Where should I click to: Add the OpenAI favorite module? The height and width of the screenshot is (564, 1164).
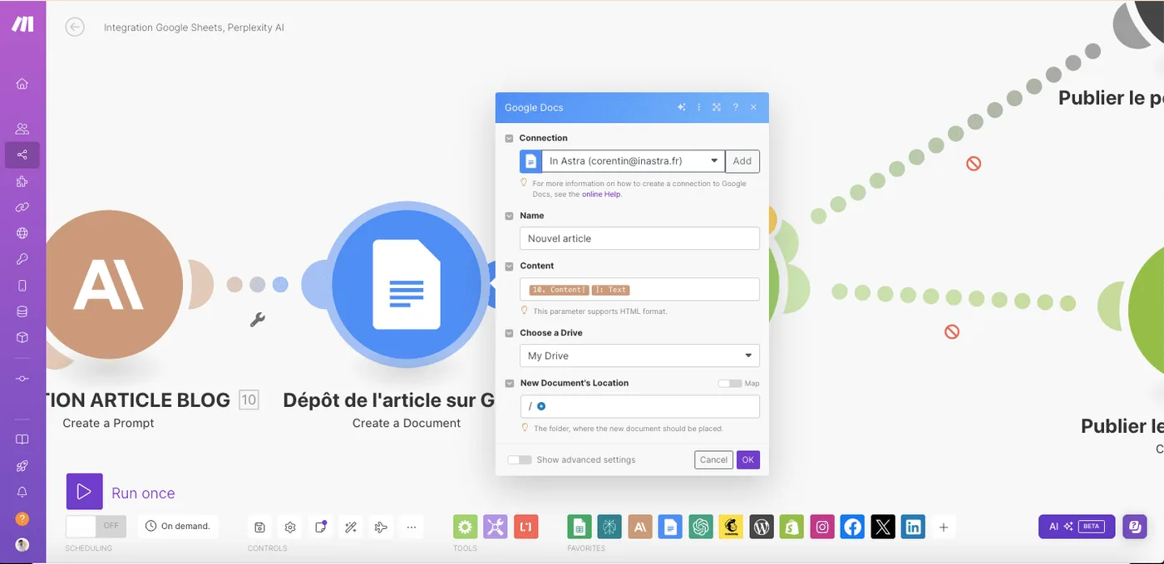click(702, 527)
